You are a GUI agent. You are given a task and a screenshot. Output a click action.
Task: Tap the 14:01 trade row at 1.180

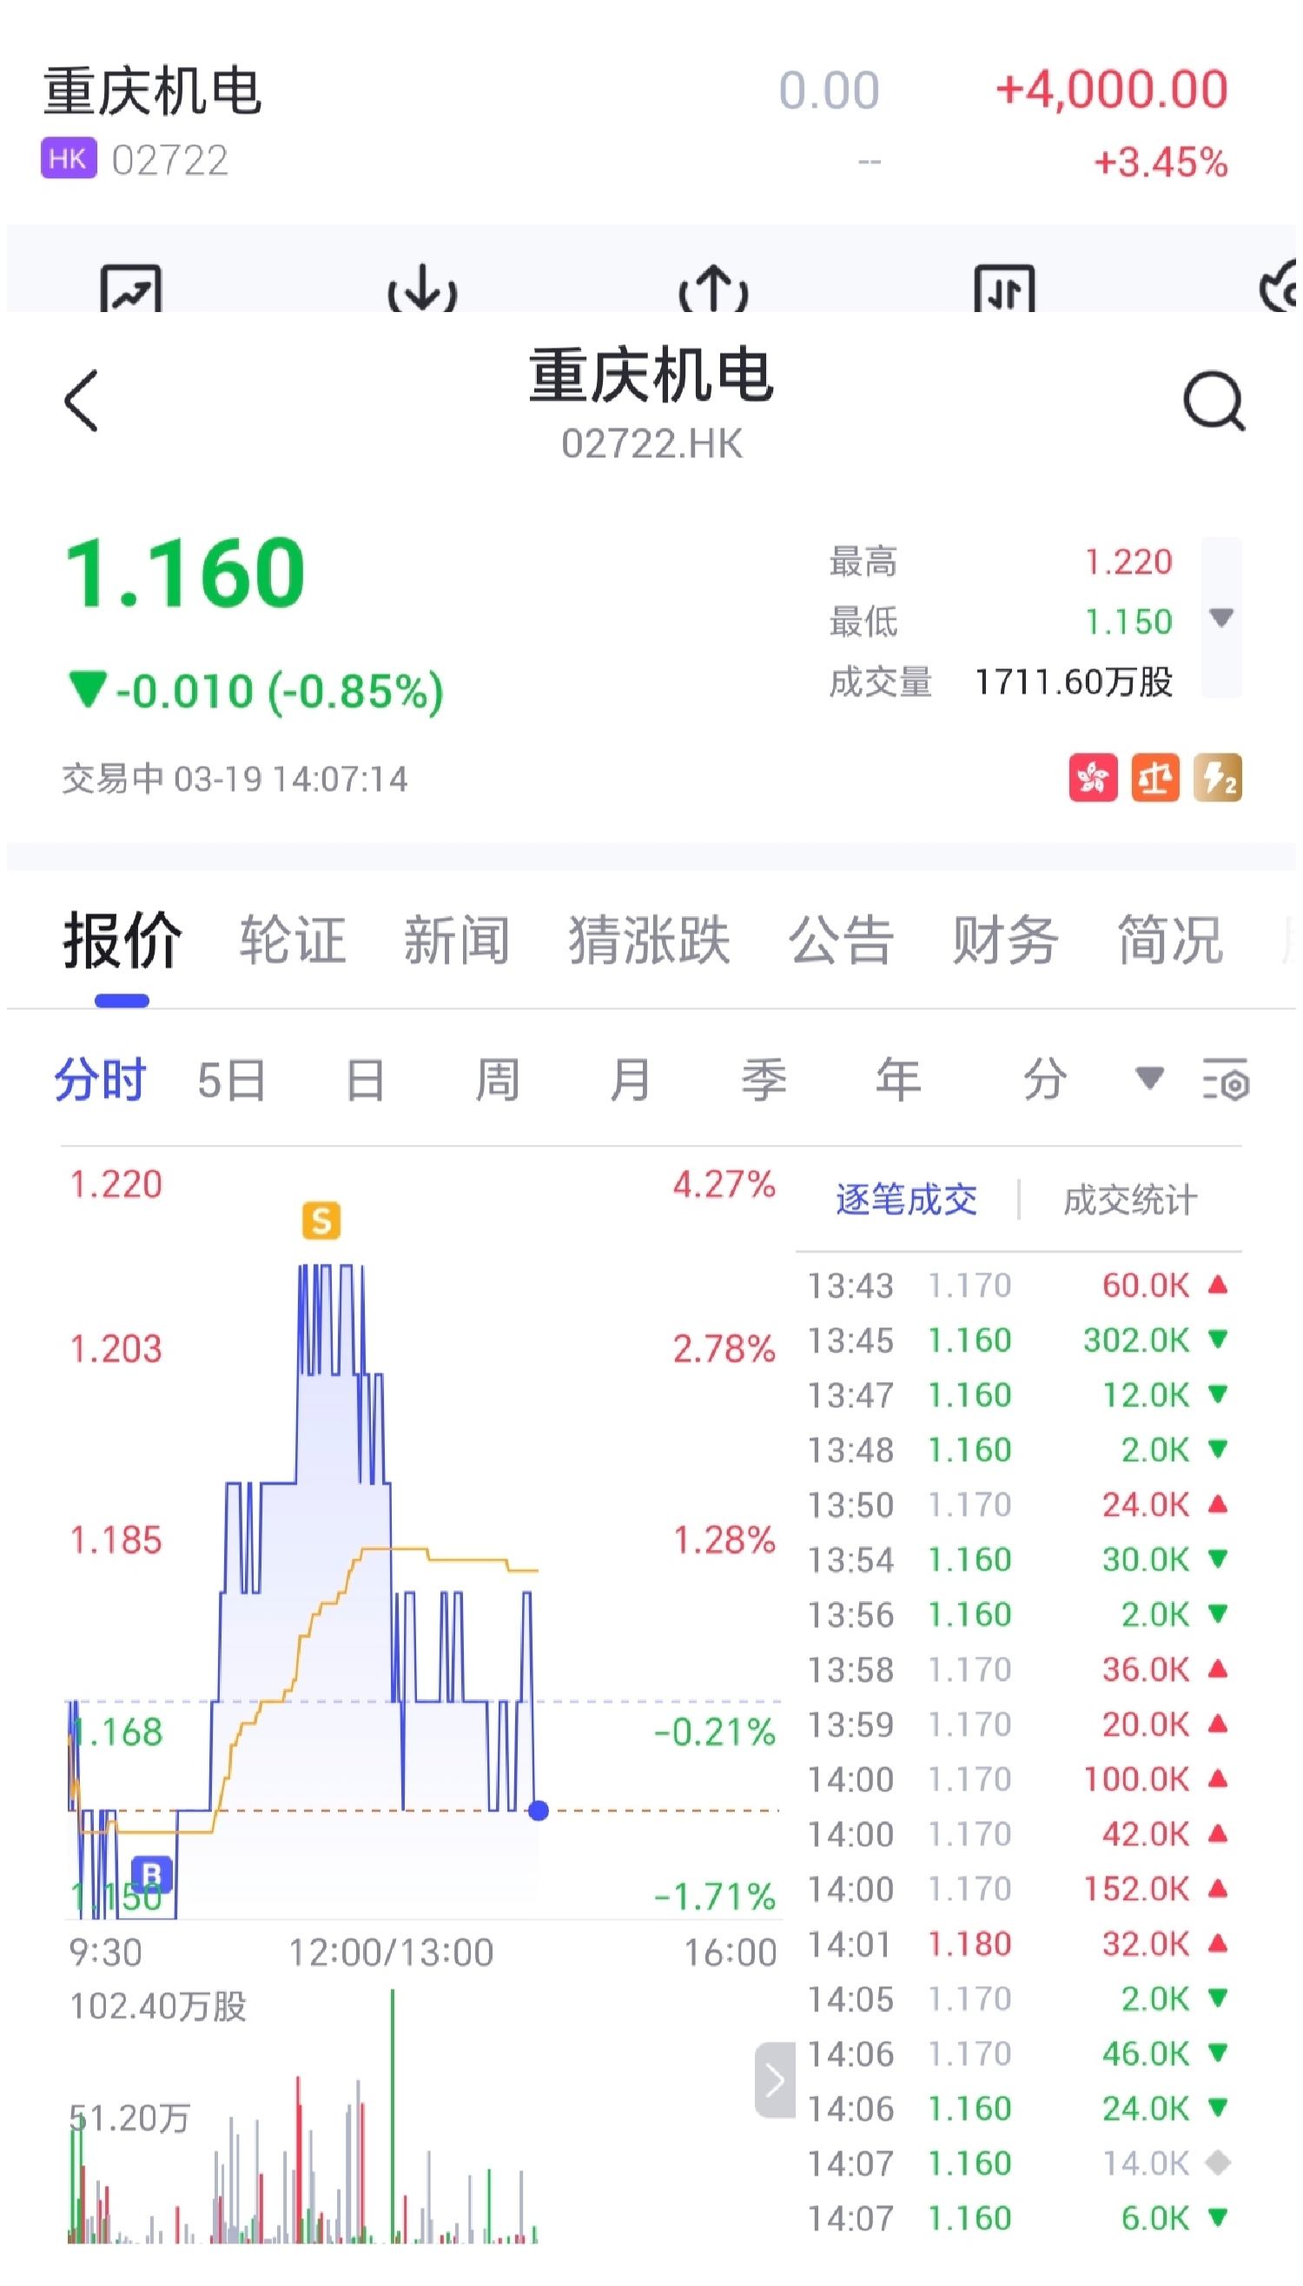[1017, 1943]
